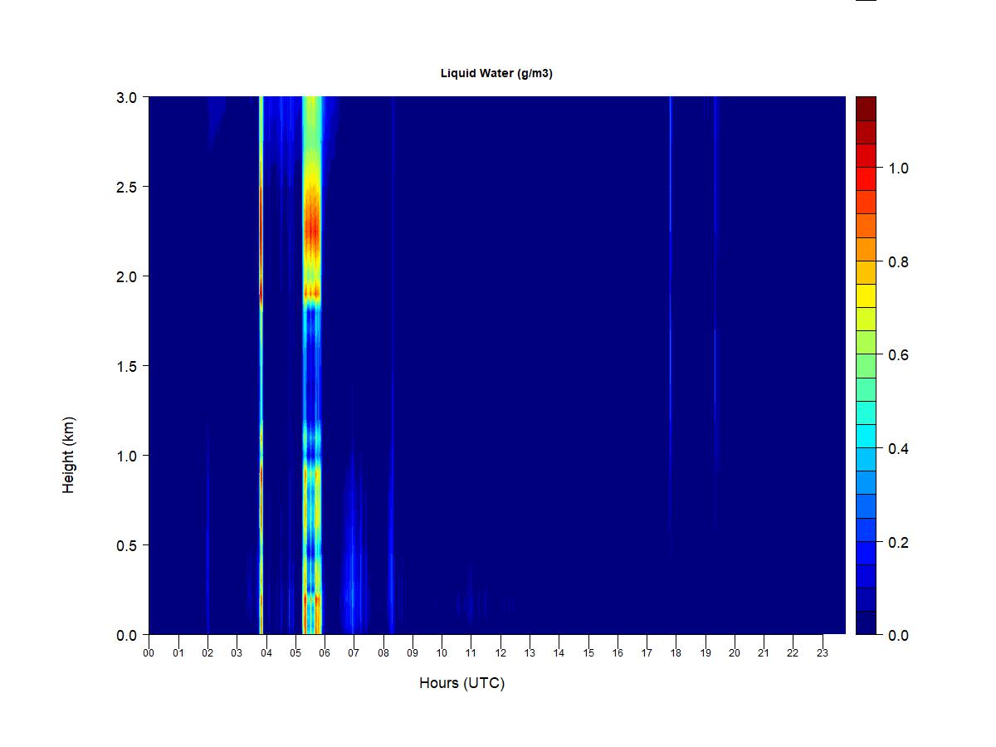Click the hour 15 tick label

[588, 653]
